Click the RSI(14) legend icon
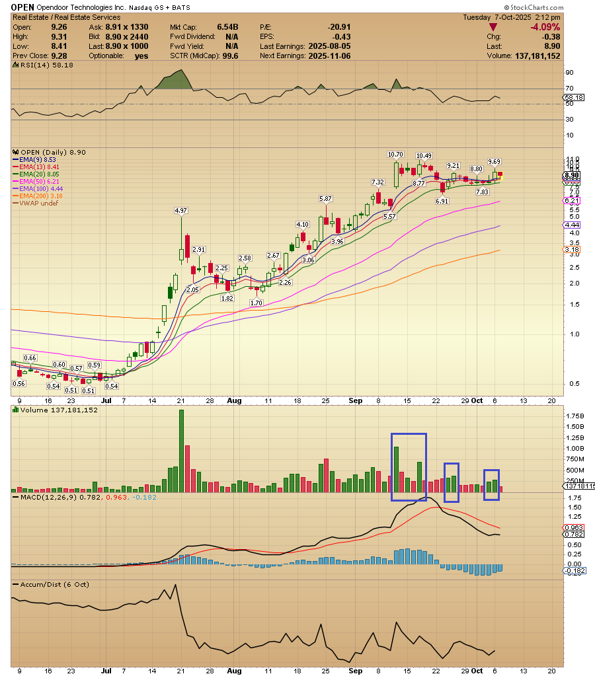595x676 pixels. point(16,65)
